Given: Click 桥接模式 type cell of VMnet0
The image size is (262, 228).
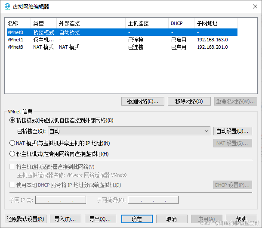Looking at the screenshot, I should coord(43,32).
